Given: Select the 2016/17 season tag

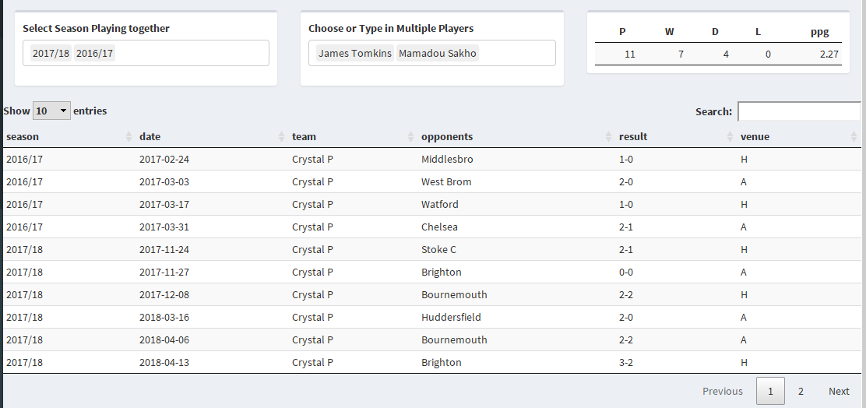Looking at the screenshot, I should click(x=94, y=54).
